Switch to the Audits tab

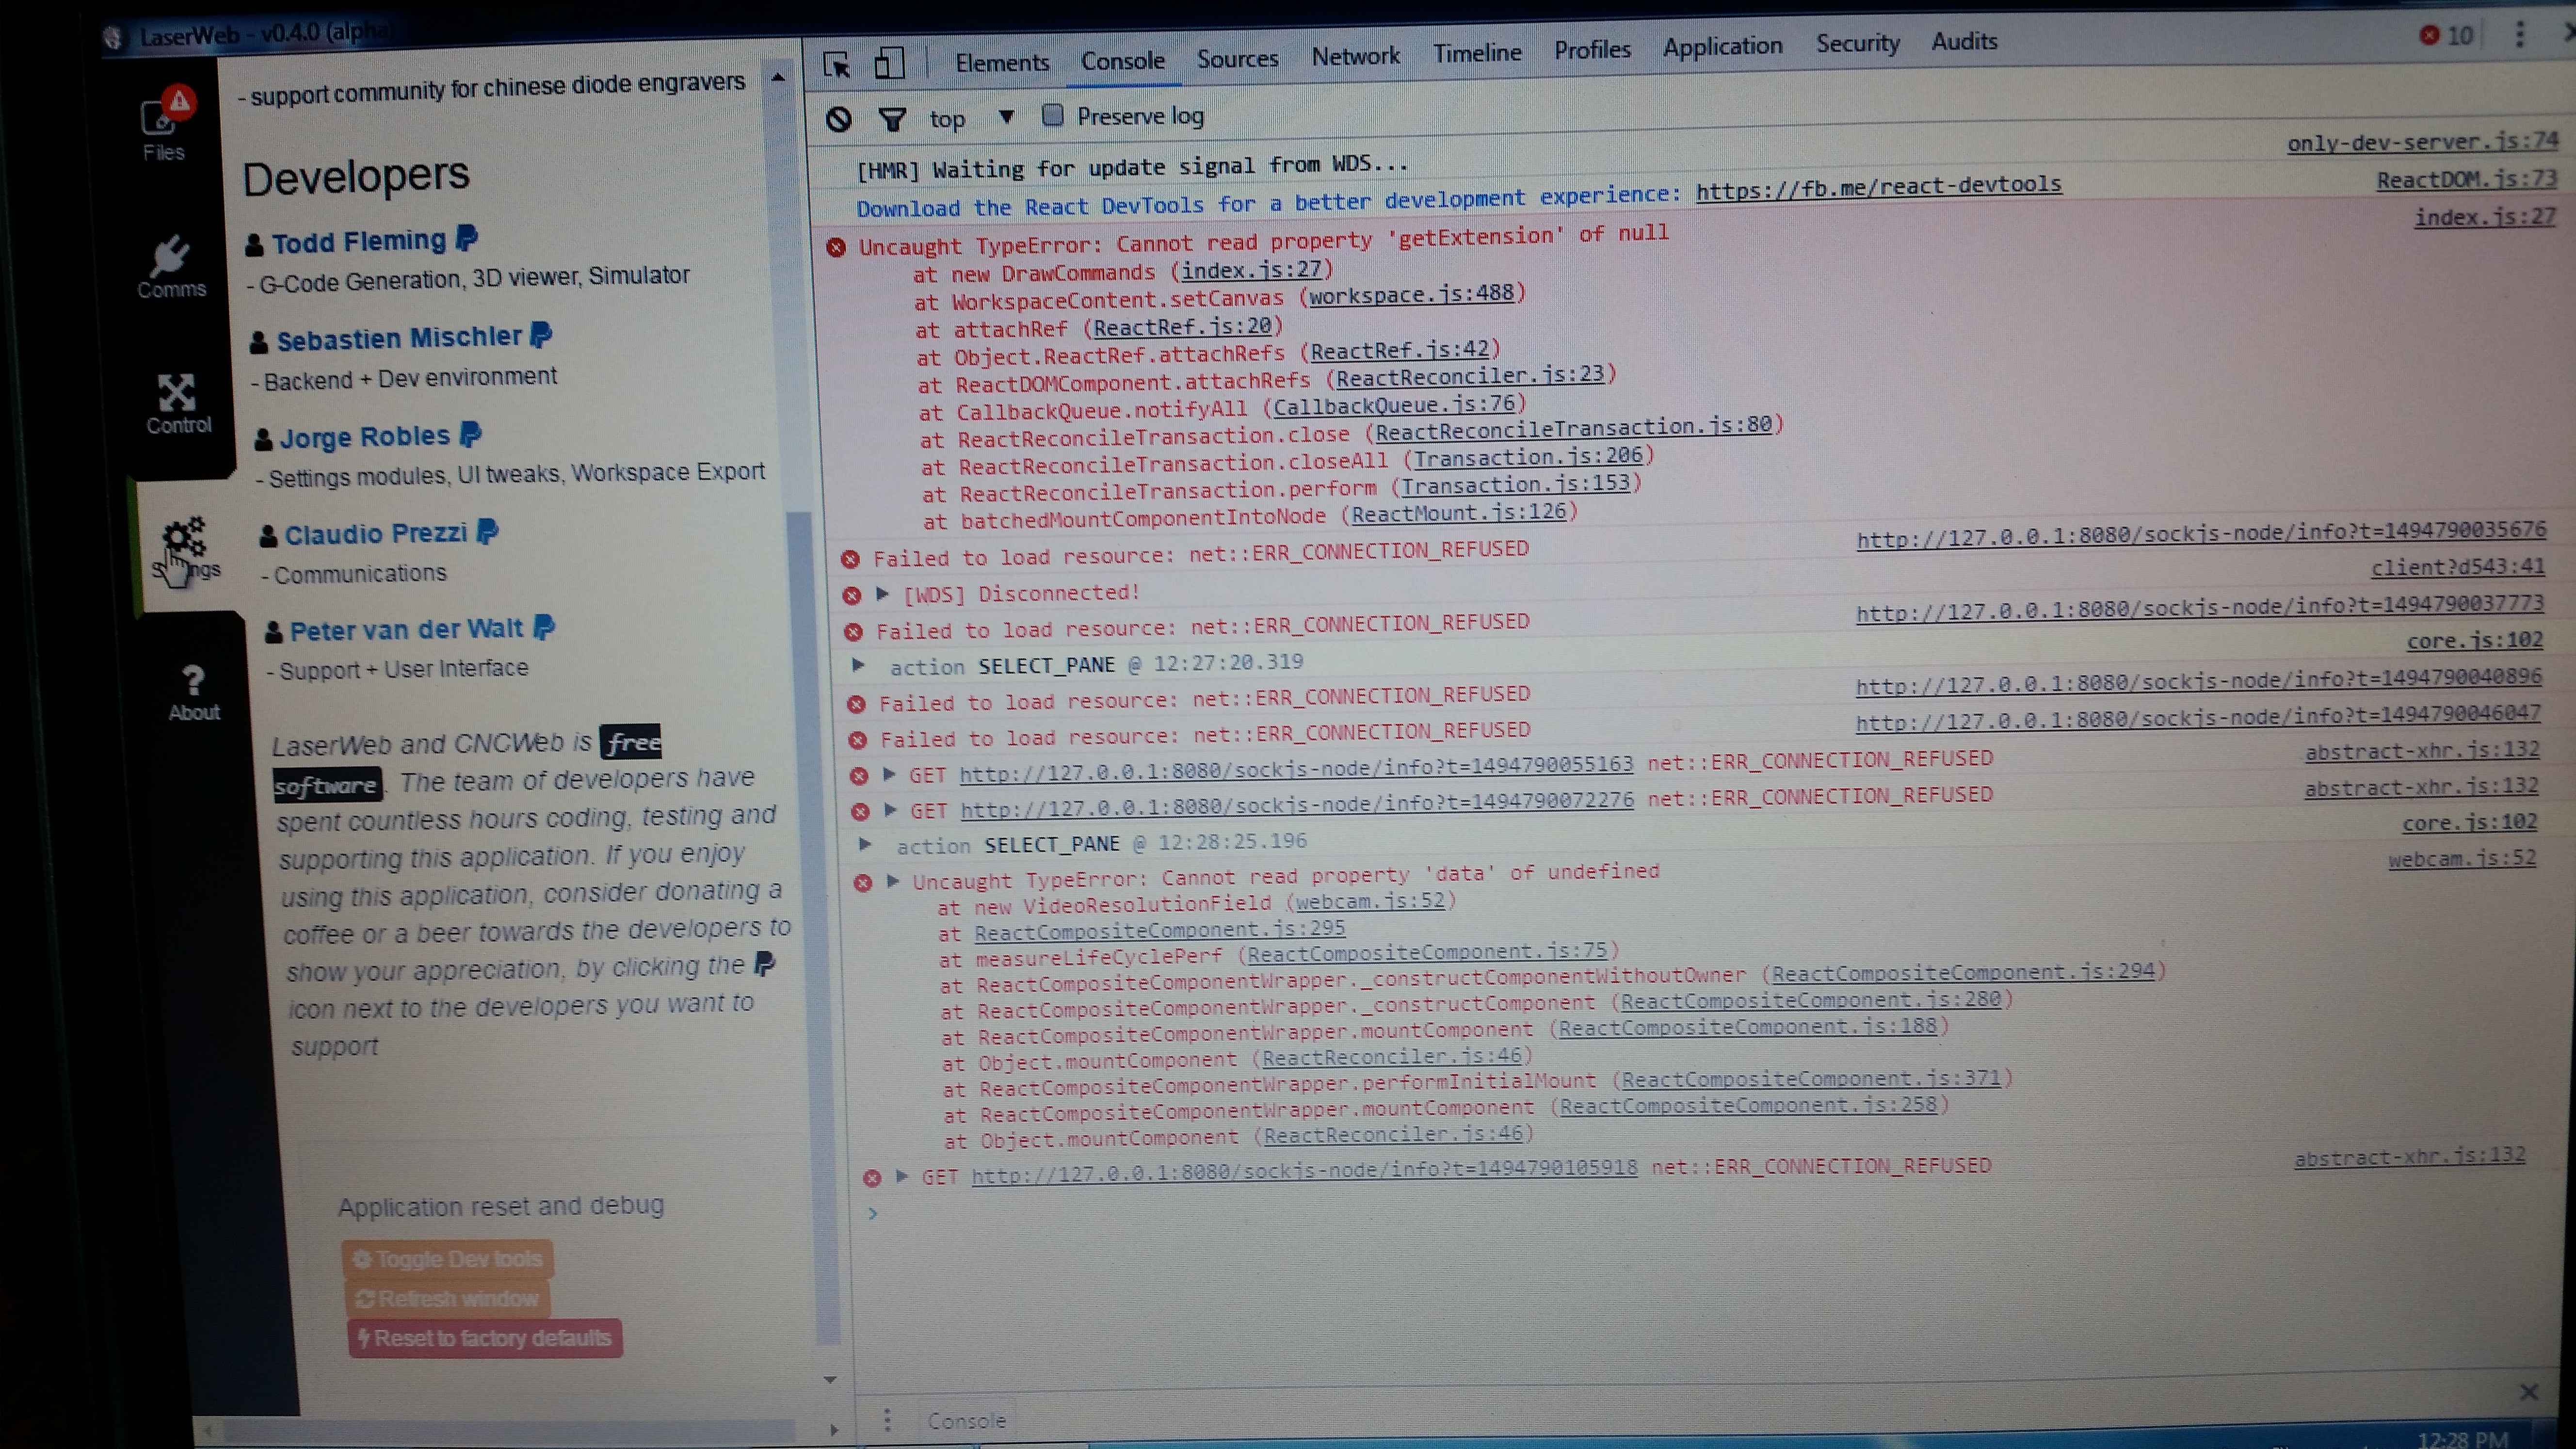point(1964,41)
